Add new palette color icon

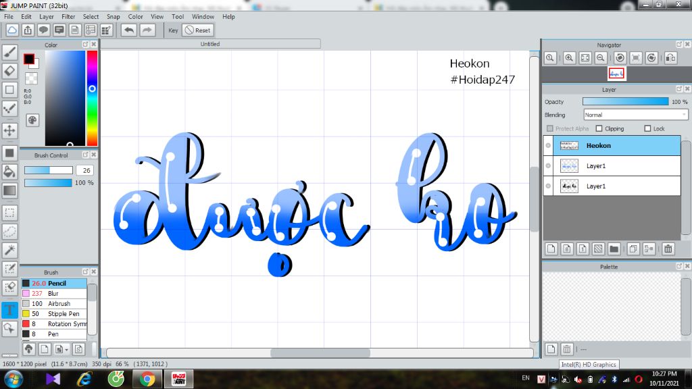[551, 349]
